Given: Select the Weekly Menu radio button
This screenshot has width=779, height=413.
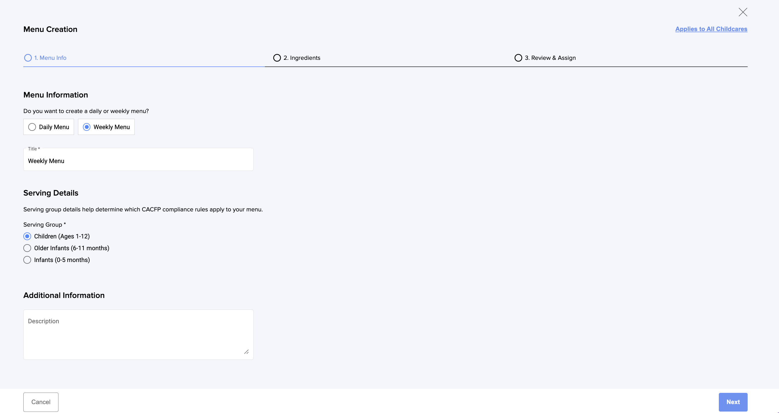Looking at the screenshot, I should tap(86, 127).
